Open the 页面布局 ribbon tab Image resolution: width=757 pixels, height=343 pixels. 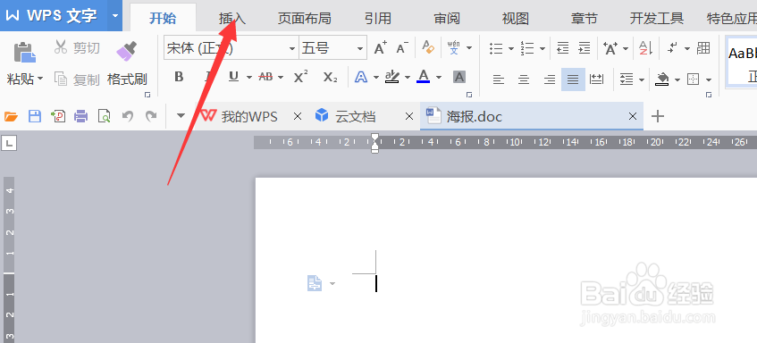pyautogui.click(x=304, y=19)
